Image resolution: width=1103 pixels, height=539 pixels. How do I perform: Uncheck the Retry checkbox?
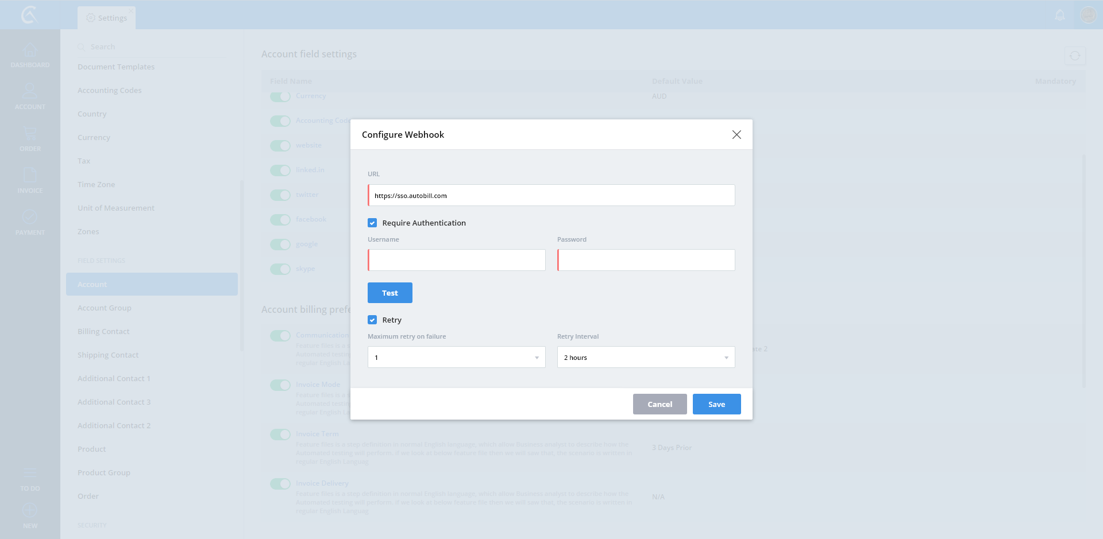[x=372, y=320]
